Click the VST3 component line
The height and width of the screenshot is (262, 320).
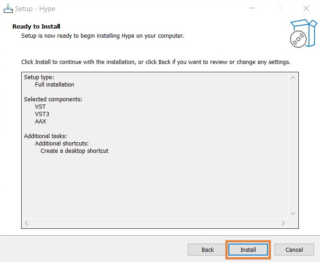[42, 114]
